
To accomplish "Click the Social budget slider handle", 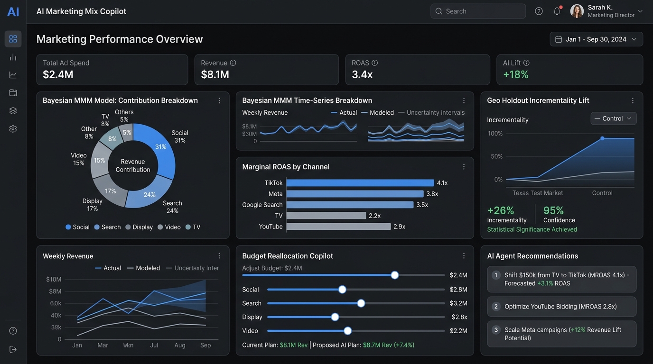I will pos(342,290).
